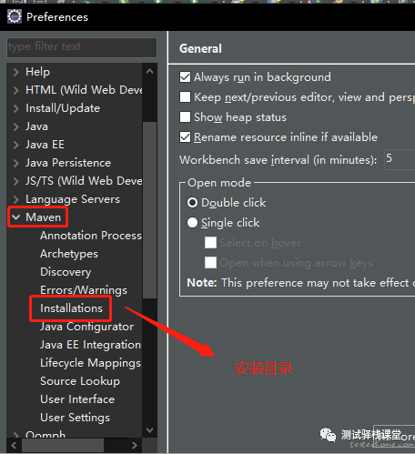The image size is (415, 454).
Task: Select the Single click radio button
Action: click(x=192, y=223)
